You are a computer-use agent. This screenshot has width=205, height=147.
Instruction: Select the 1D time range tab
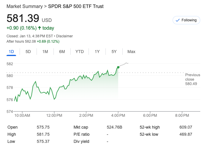click(x=11, y=52)
